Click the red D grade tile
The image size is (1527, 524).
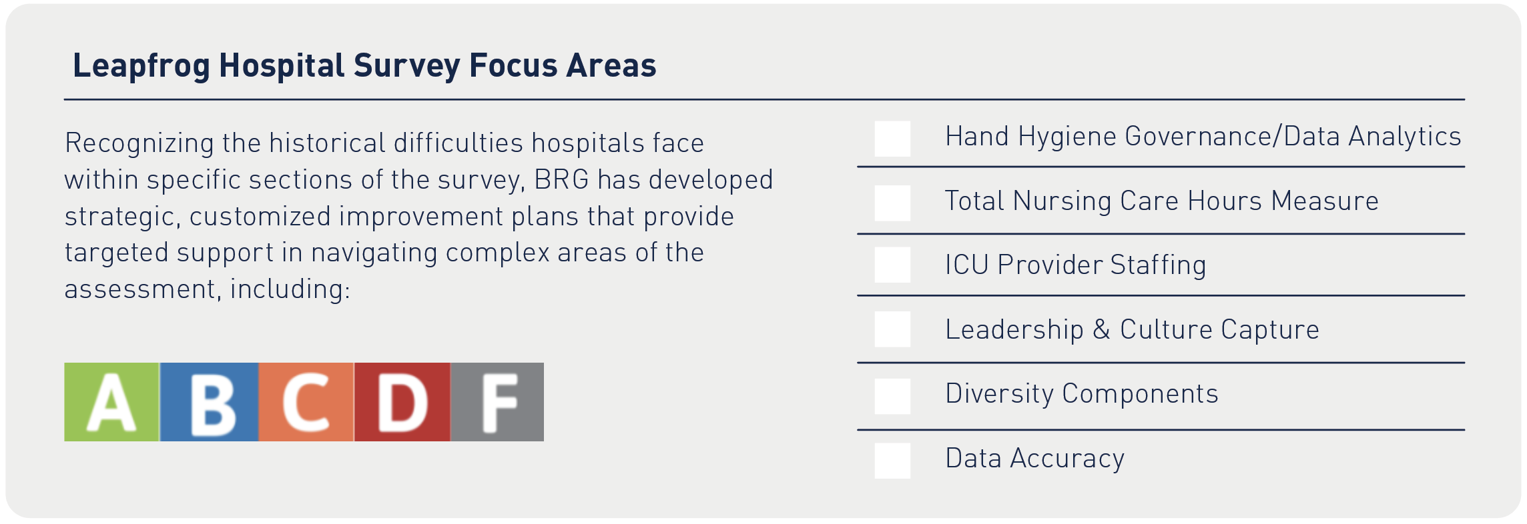(402, 402)
